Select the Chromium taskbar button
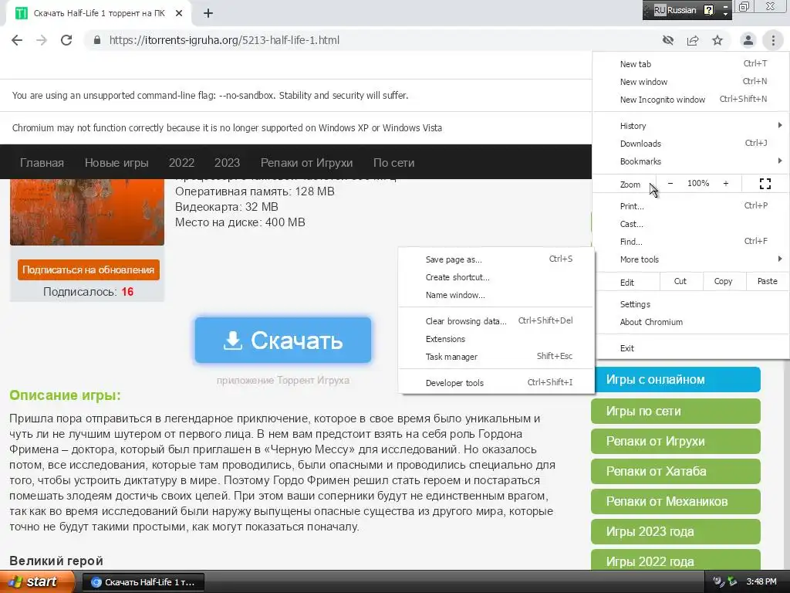 point(143,582)
